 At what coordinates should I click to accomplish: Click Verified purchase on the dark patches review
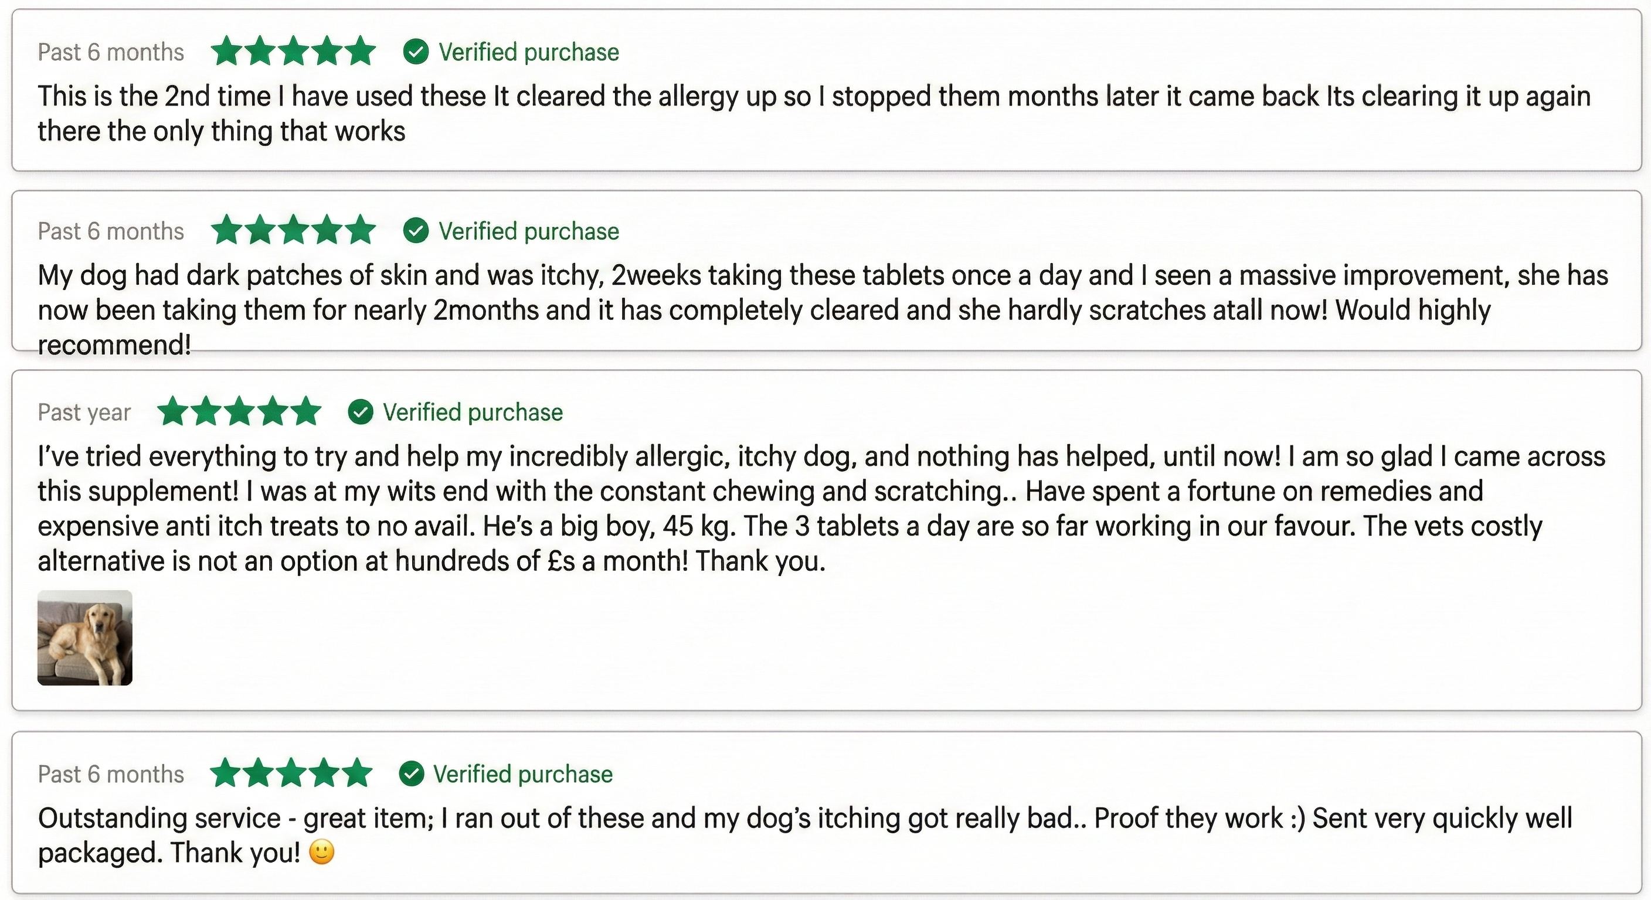529,231
